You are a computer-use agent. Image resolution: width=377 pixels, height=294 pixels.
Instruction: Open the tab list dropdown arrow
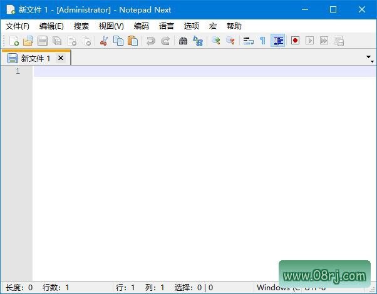[369, 58]
